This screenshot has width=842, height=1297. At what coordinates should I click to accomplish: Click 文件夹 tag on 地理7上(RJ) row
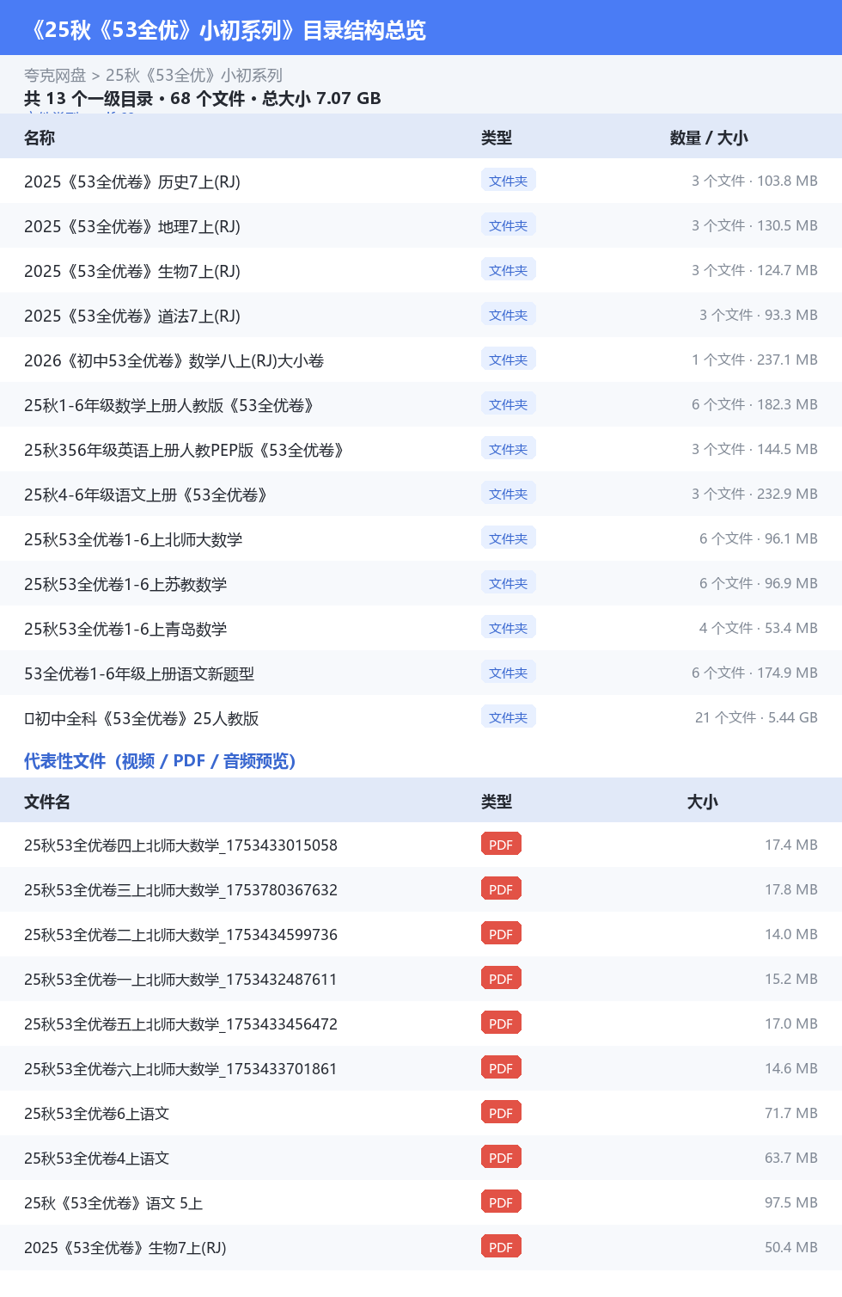[x=509, y=224]
